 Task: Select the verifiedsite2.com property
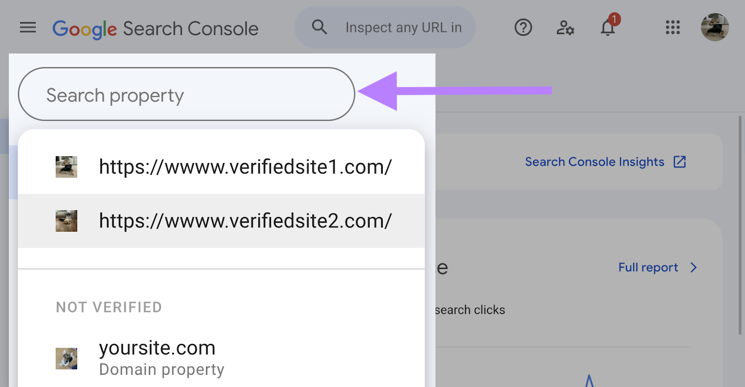pos(245,220)
